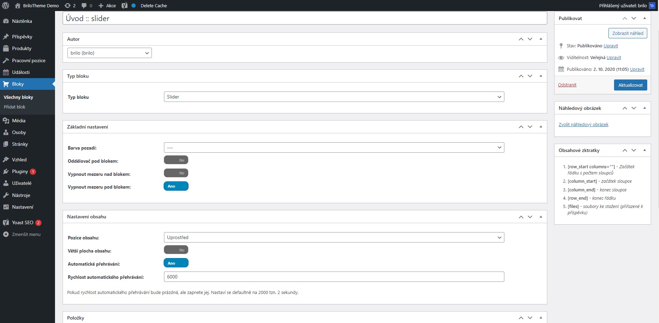Open Produkty in the sidebar menu
This screenshot has width=659, height=323.
point(21,48)
